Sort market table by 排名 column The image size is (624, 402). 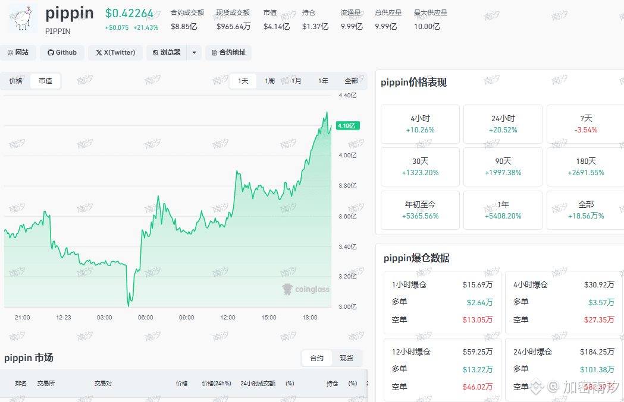pos(21,384)
